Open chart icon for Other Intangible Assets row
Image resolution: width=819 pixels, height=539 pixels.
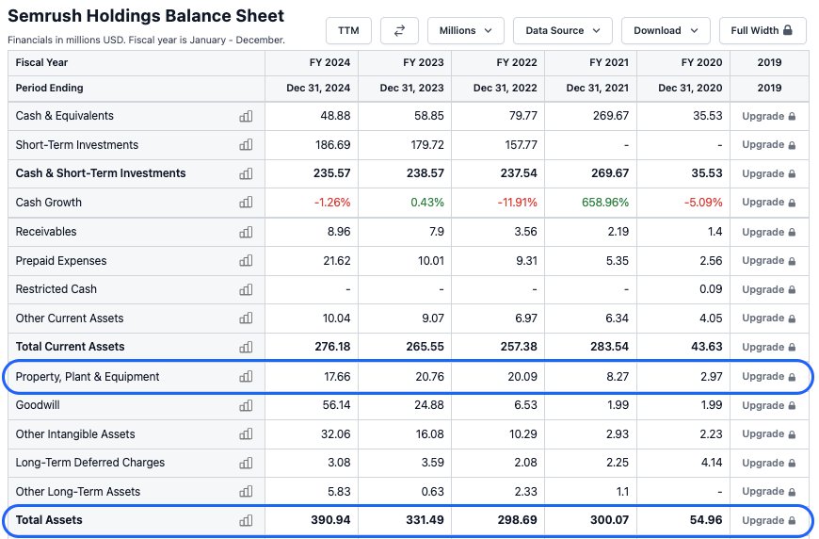[246, 433]
